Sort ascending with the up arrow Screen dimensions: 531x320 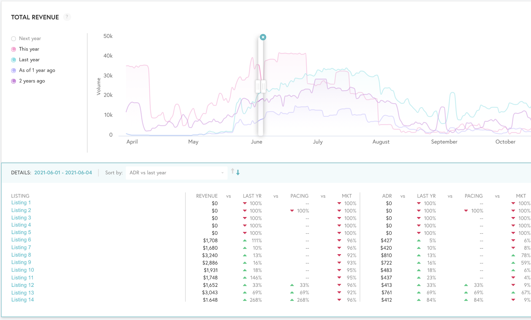pos(233,171)
